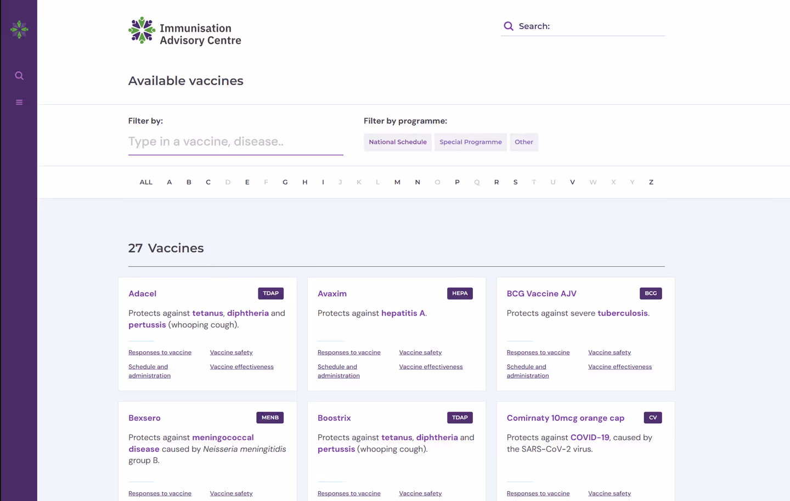This screenshot has width=790, height=501.
Task: Open Adacel Vaccine effectiveness link
Action: point(241,367)
